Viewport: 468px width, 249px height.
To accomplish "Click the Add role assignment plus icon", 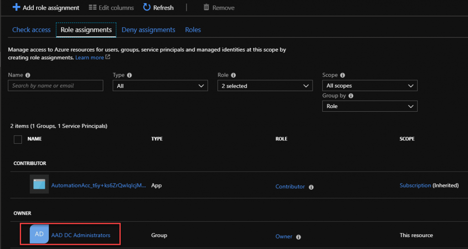I will 16,7.
